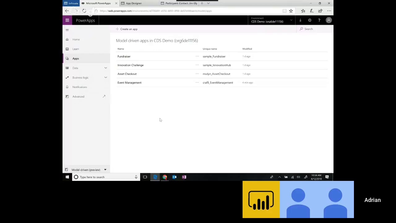Open the Advanced external link arrow

(x=104, y=96)
